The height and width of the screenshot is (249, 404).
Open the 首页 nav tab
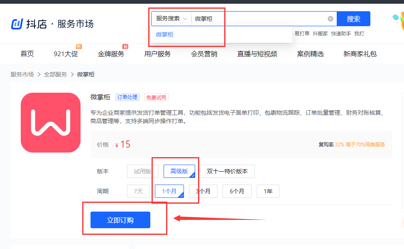tap(27, 54)
